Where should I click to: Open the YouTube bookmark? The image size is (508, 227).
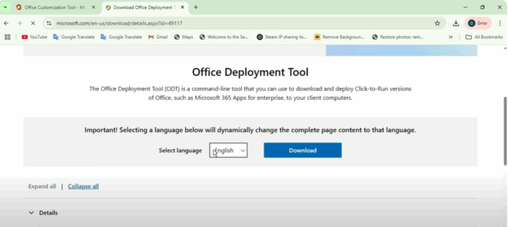pos(34,37)
